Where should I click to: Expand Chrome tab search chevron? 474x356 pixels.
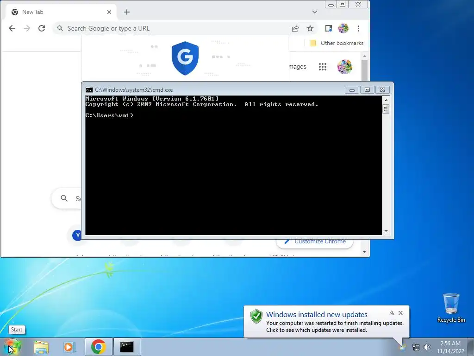click(315, 12)
